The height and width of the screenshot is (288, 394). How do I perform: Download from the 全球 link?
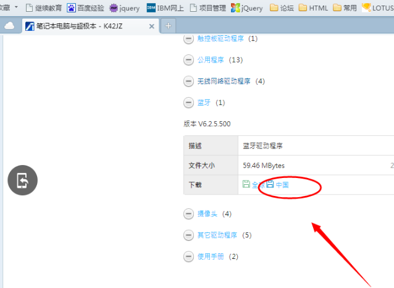click(258, 185)
